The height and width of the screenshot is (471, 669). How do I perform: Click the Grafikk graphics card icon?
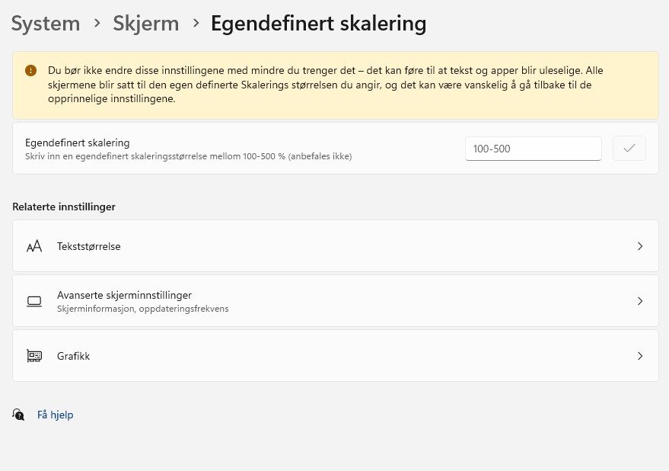(33, 356)
